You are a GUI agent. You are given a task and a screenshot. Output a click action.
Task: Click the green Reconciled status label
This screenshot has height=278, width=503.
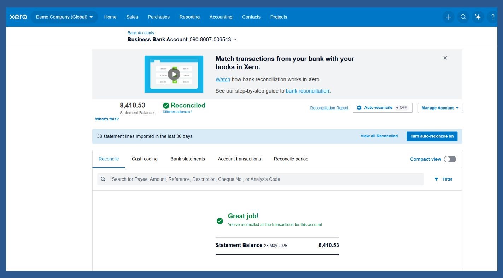pos(184,105)
